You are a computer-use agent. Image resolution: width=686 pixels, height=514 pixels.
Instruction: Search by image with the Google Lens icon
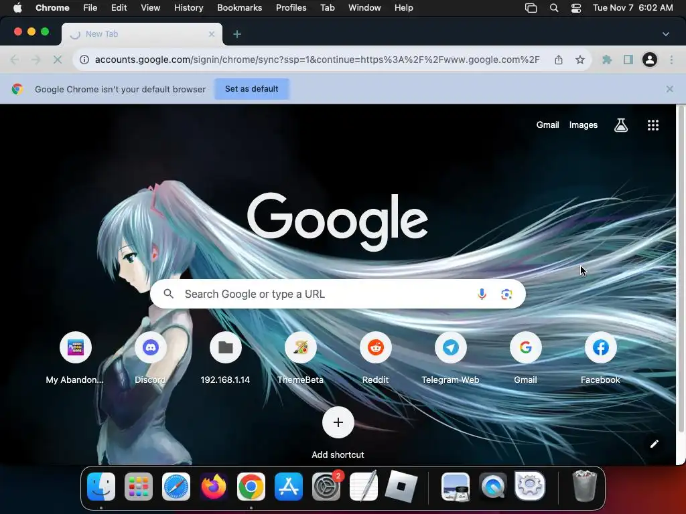click(x=506, y=294)
